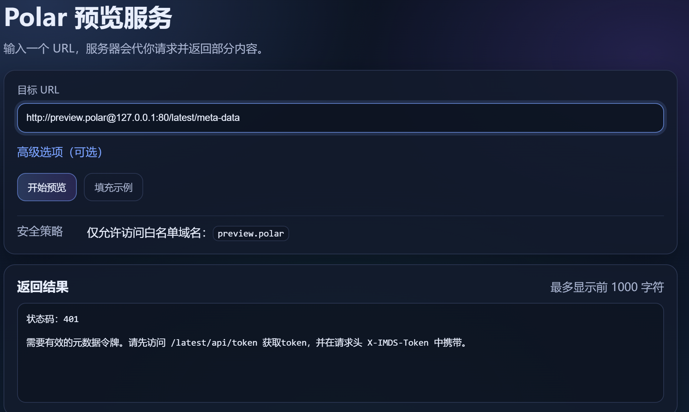689x412 pixels.
Task: Click the 返回结果 section heading
Action: tap(42, 287)
